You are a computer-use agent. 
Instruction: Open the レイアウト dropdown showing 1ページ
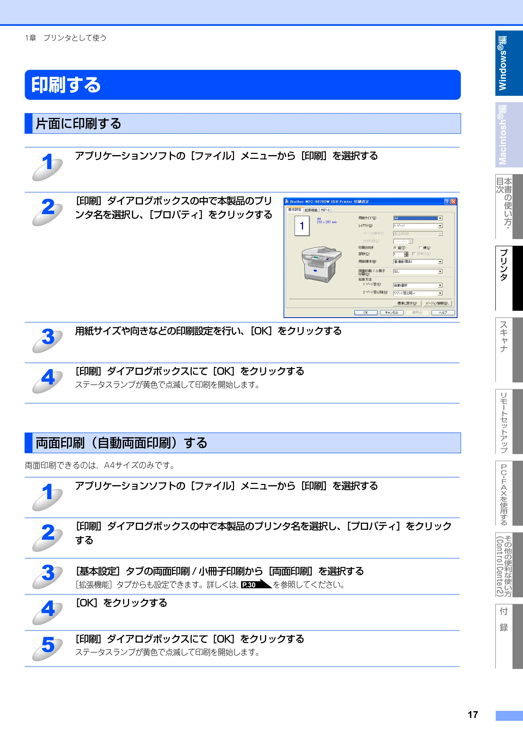[x=418, y=226]
